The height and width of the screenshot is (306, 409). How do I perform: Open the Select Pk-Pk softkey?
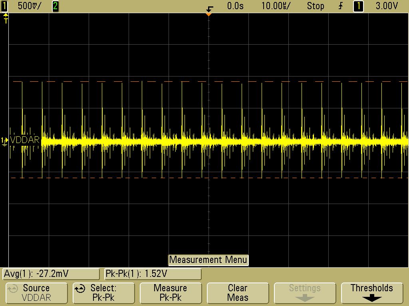103,293
